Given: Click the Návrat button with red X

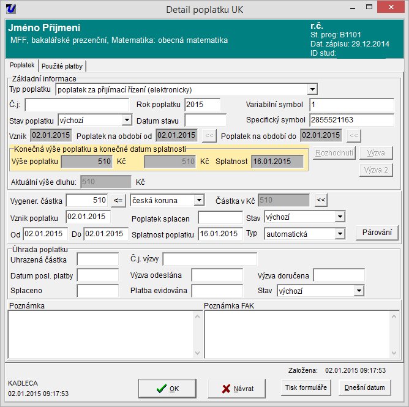Looking at the screenshot, I should coord(238,388).
